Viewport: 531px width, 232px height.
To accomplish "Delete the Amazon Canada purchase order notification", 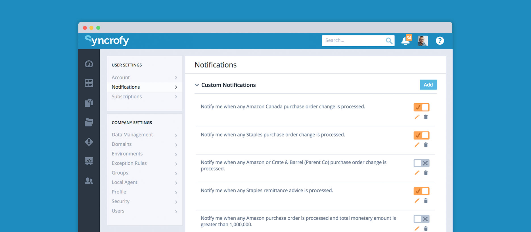I will (426, 117).
